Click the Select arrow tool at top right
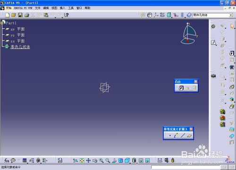 click(232, 26)
